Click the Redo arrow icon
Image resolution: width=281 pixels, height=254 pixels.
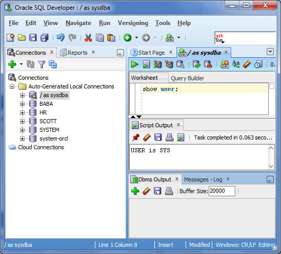(x=72, y=37)
